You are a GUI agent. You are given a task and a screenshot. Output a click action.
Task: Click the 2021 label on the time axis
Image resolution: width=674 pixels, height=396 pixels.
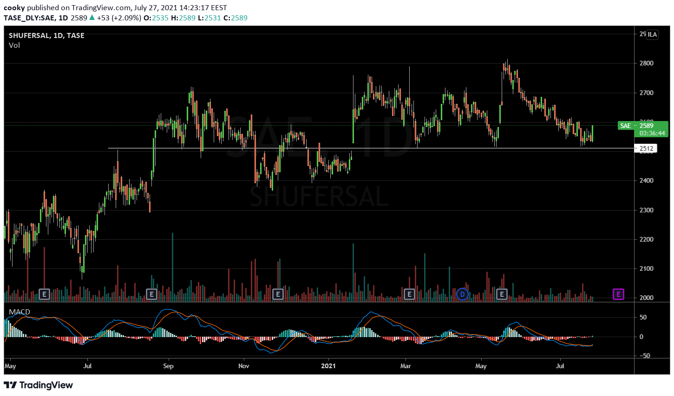[x=328, y=366]
